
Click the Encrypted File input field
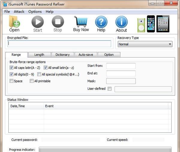point(59,44)
